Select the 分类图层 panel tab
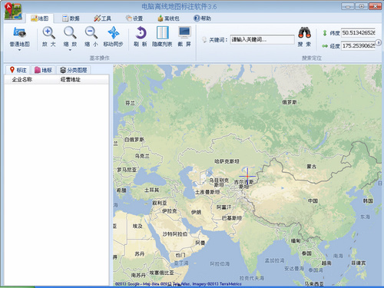 click(74, 70)
